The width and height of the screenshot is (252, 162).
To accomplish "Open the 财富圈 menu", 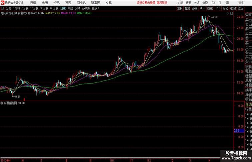I will [96, 3].
